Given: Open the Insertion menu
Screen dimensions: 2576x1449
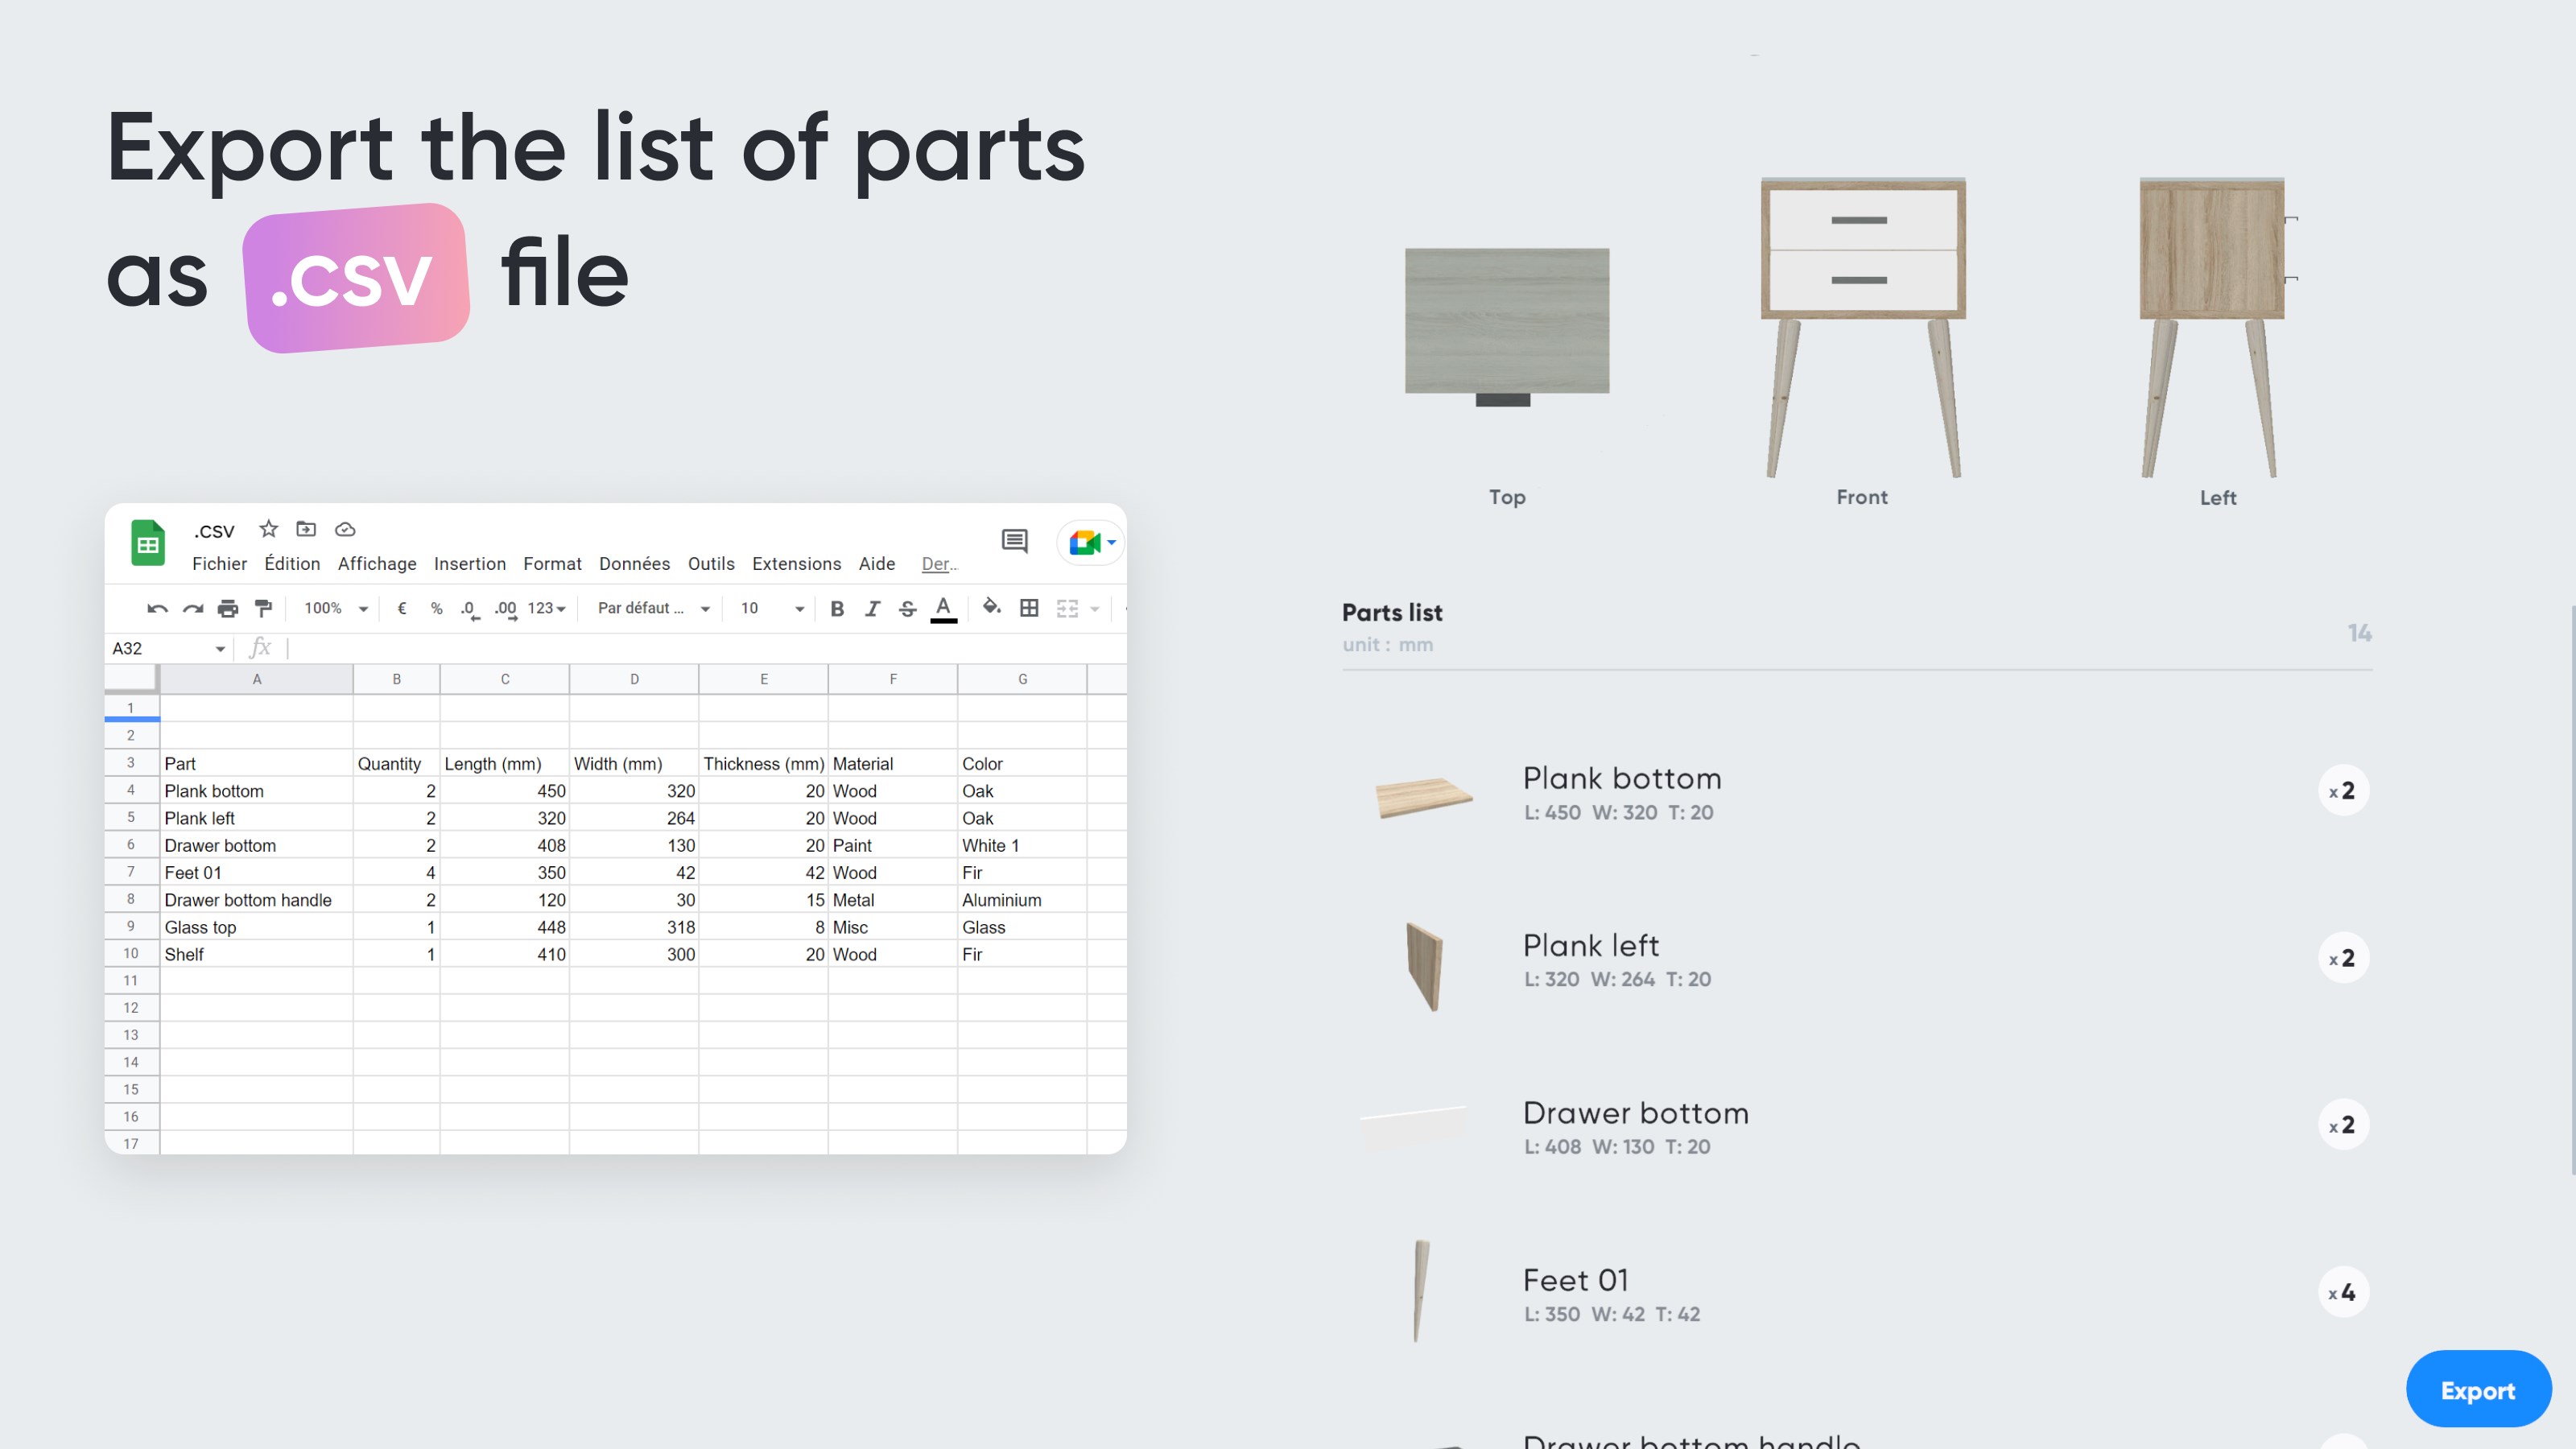Looking at the screenshot, I should [470, 563].
